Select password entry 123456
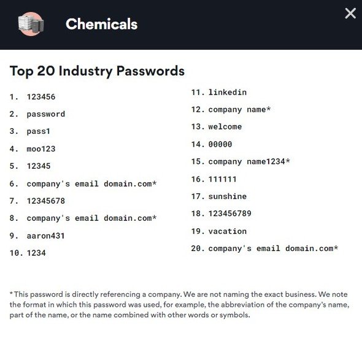Screen dimensions: 362x346 click(41, 97)
